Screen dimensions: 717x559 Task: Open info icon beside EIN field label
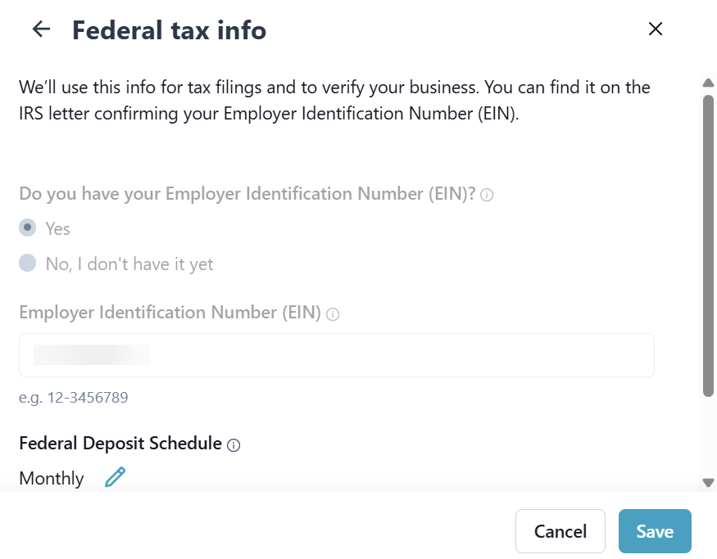pyautogui.click(x=333, y=314)
